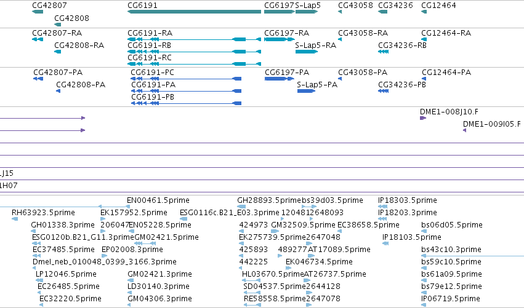The height and width of the screenshot is (308, 524).
Task: Select the S-Lap5 gene arrow
Action: pyautogui.click(x=307, y=12)
